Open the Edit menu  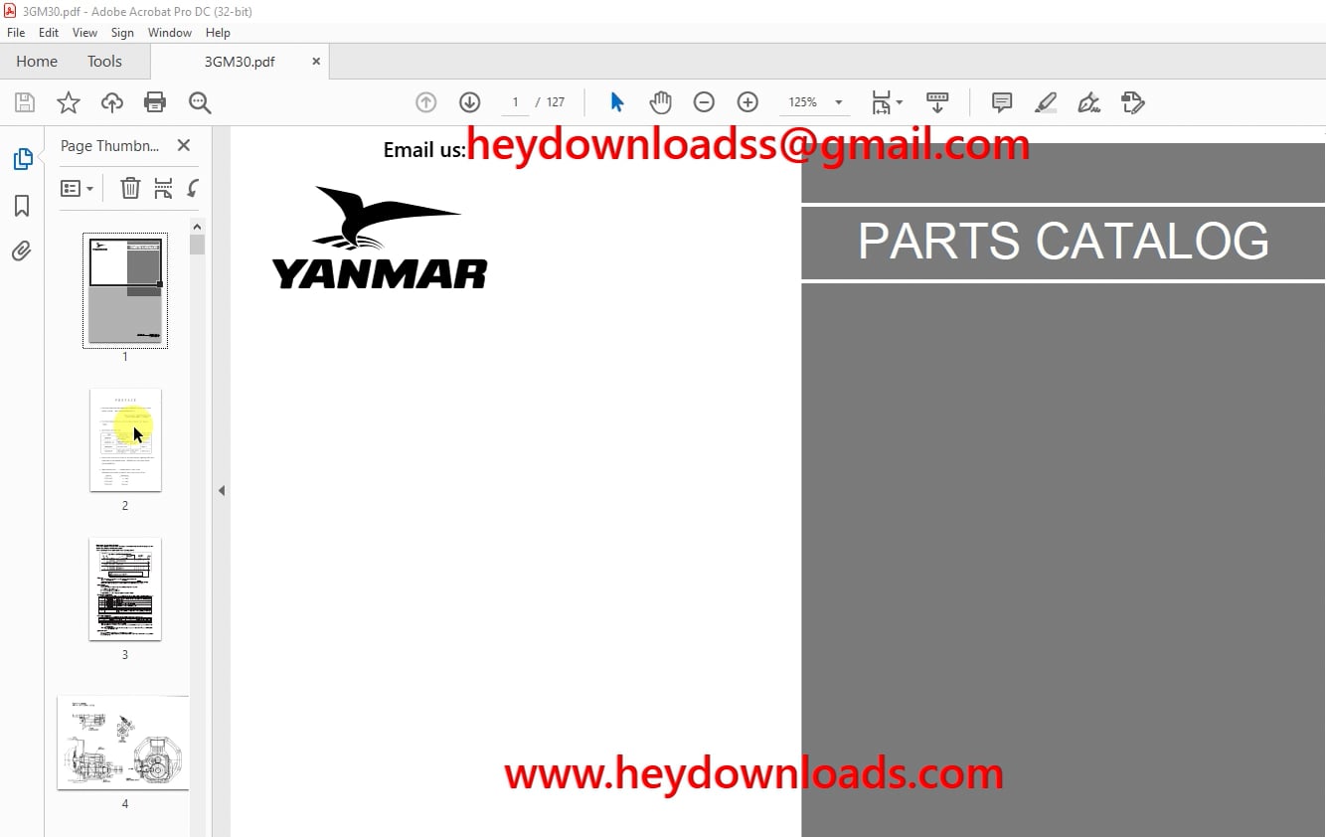(49, 33)
